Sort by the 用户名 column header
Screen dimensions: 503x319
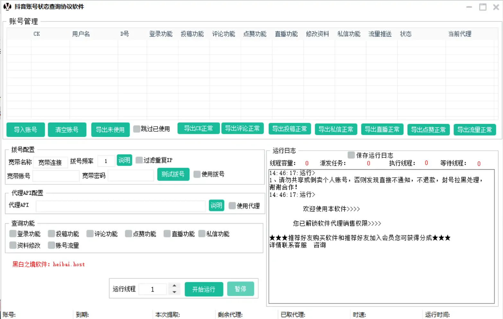81,34
